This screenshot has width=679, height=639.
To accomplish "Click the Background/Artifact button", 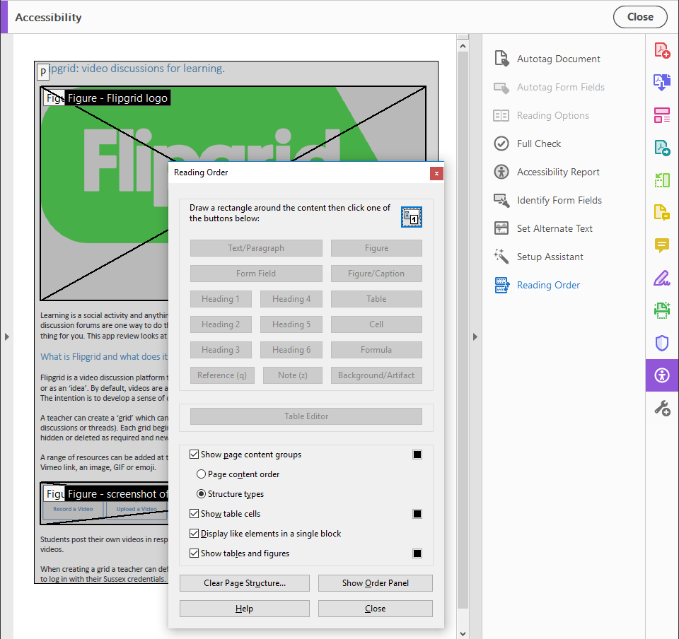I will 376,375.
